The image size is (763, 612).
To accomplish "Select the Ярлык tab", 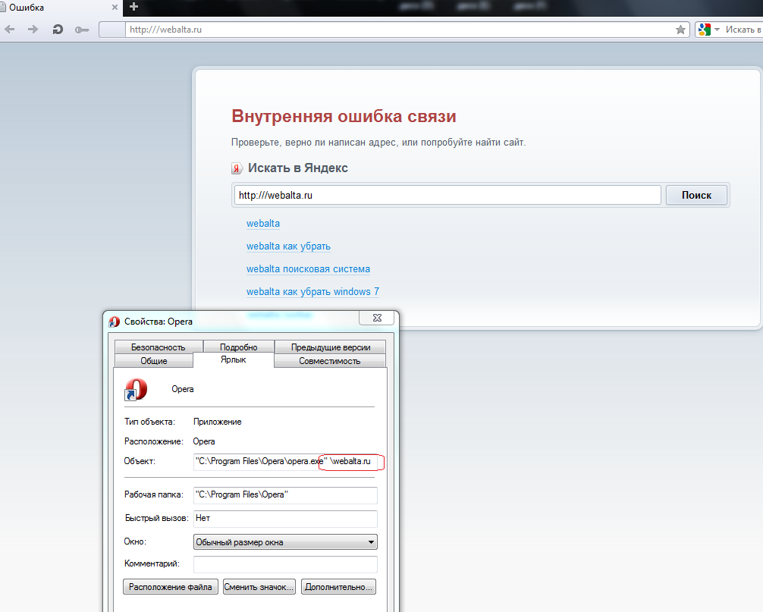I will [234, 359].
